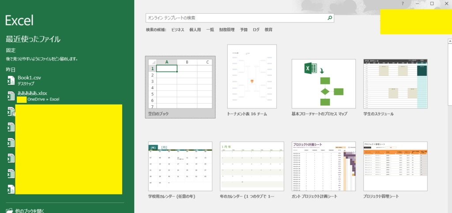The width and height of the screenshot is (452, 213).
Task: Focus the オンライン テンプレートの検索 box
Action: coord(236,18)
